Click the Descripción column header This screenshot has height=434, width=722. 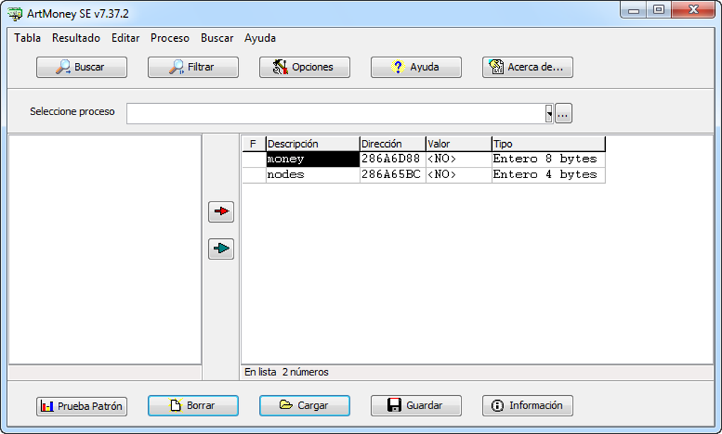pyautogui.click(x=313, y=144)
